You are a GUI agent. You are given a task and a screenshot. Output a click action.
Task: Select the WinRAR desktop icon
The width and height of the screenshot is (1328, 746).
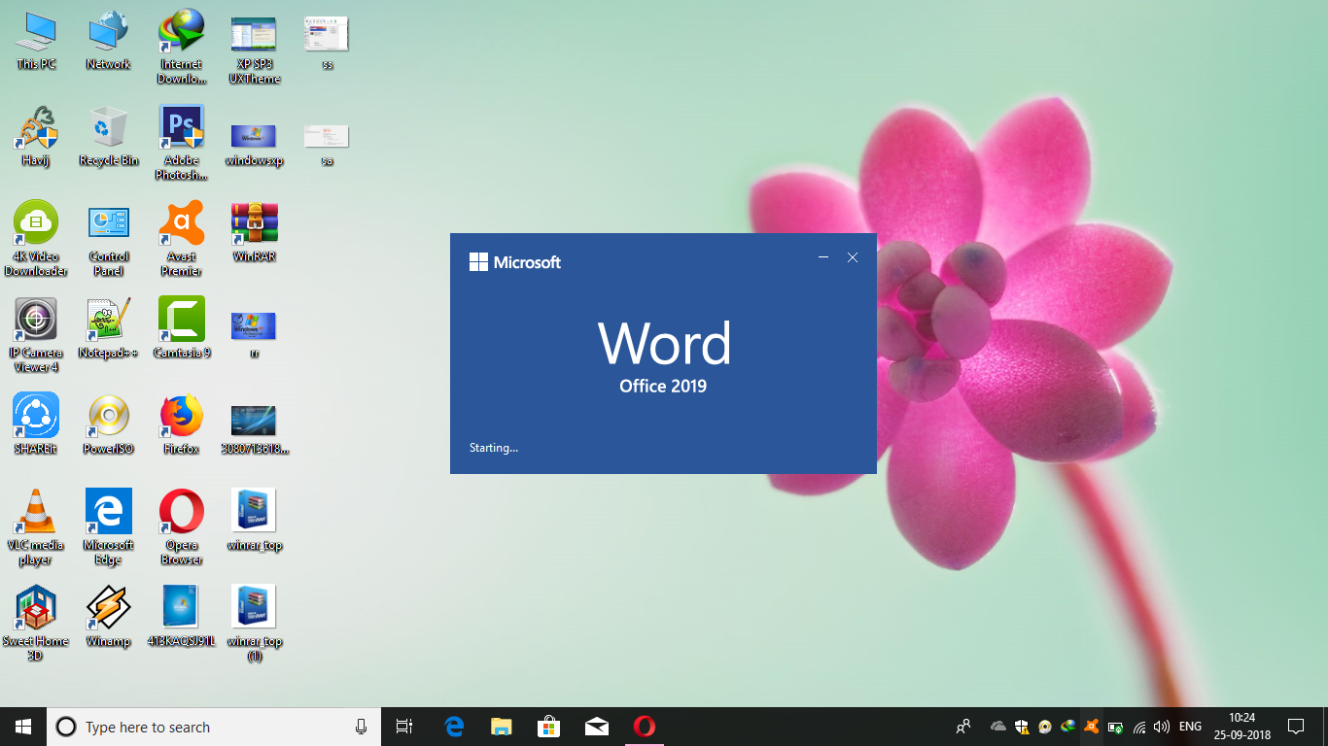254,232
